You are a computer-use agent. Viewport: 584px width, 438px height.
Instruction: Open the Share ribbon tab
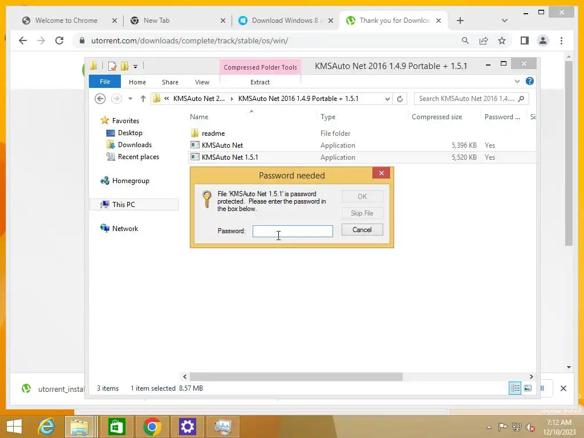[x=170, y=82]
